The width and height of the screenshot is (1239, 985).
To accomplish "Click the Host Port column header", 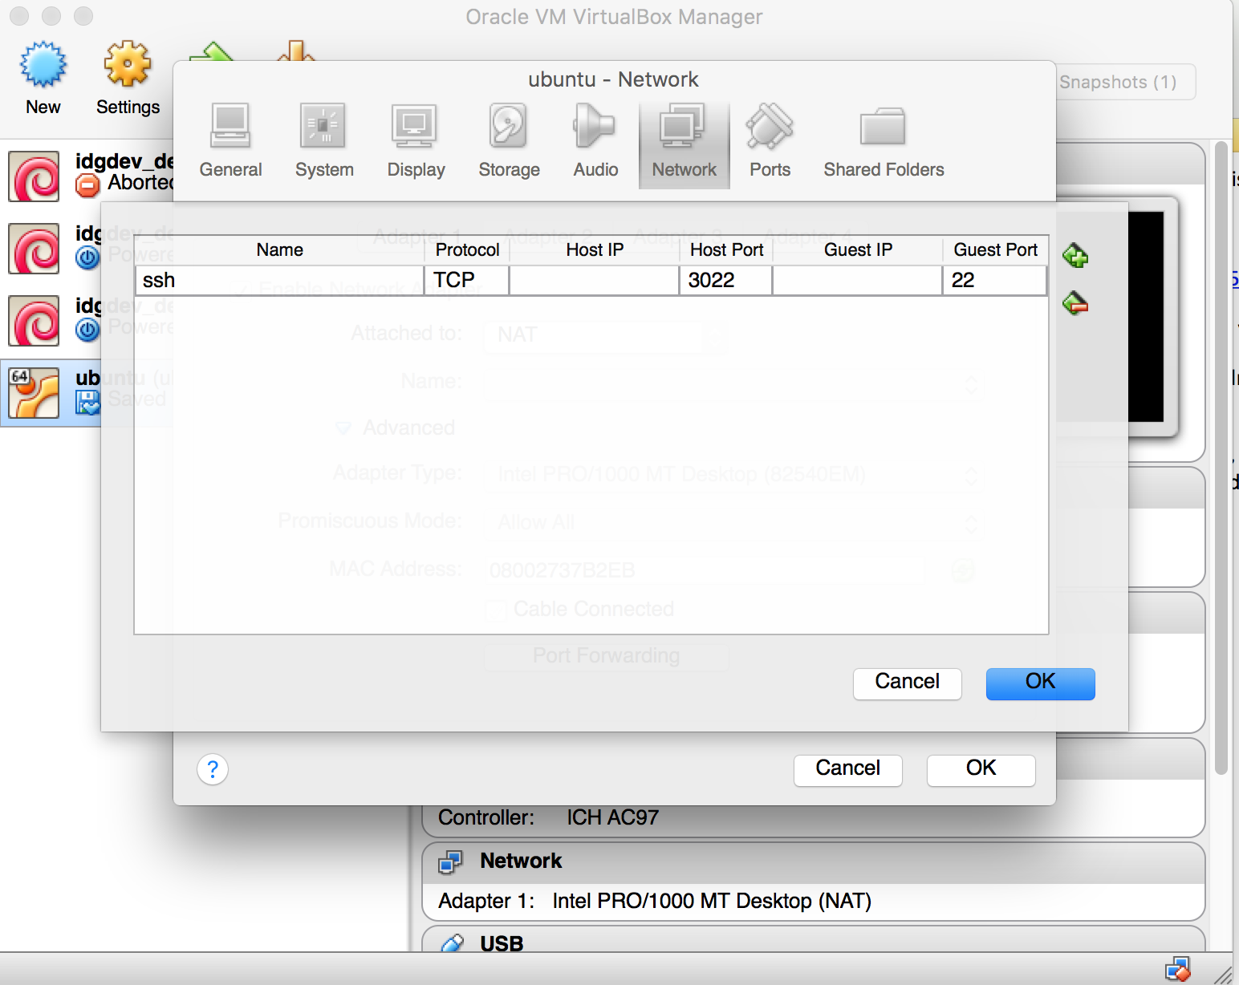I will (726, 250).
